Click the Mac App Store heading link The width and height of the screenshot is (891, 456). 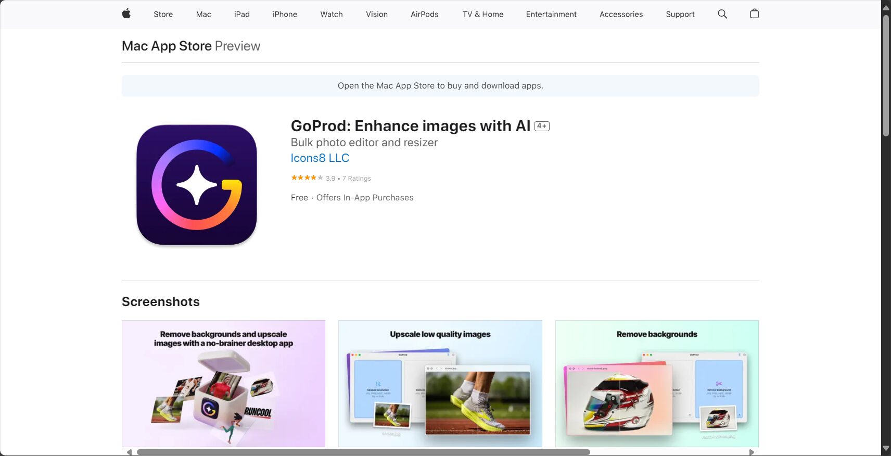pyautogui.click(x=167, y=46)
